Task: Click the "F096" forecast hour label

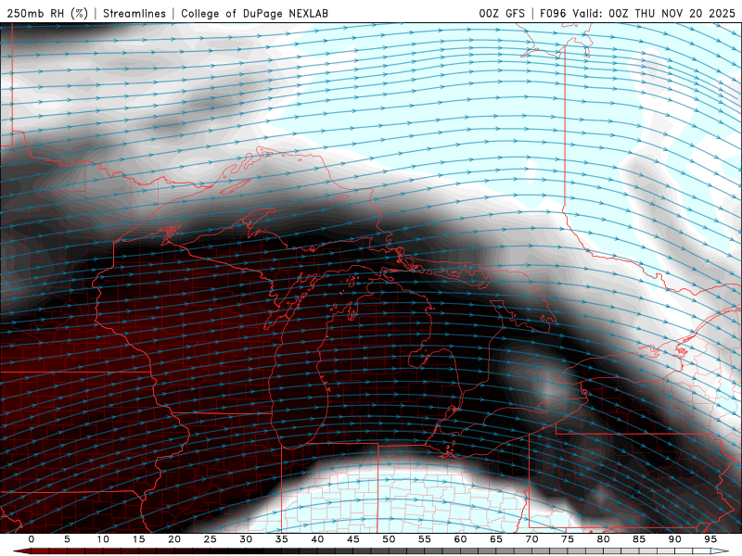Action: coord(553,13)
